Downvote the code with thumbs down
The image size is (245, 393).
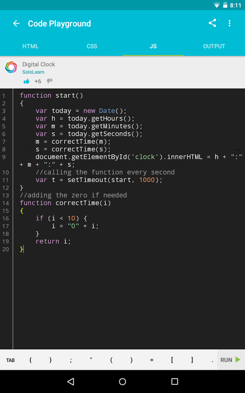tap(50, 81)
